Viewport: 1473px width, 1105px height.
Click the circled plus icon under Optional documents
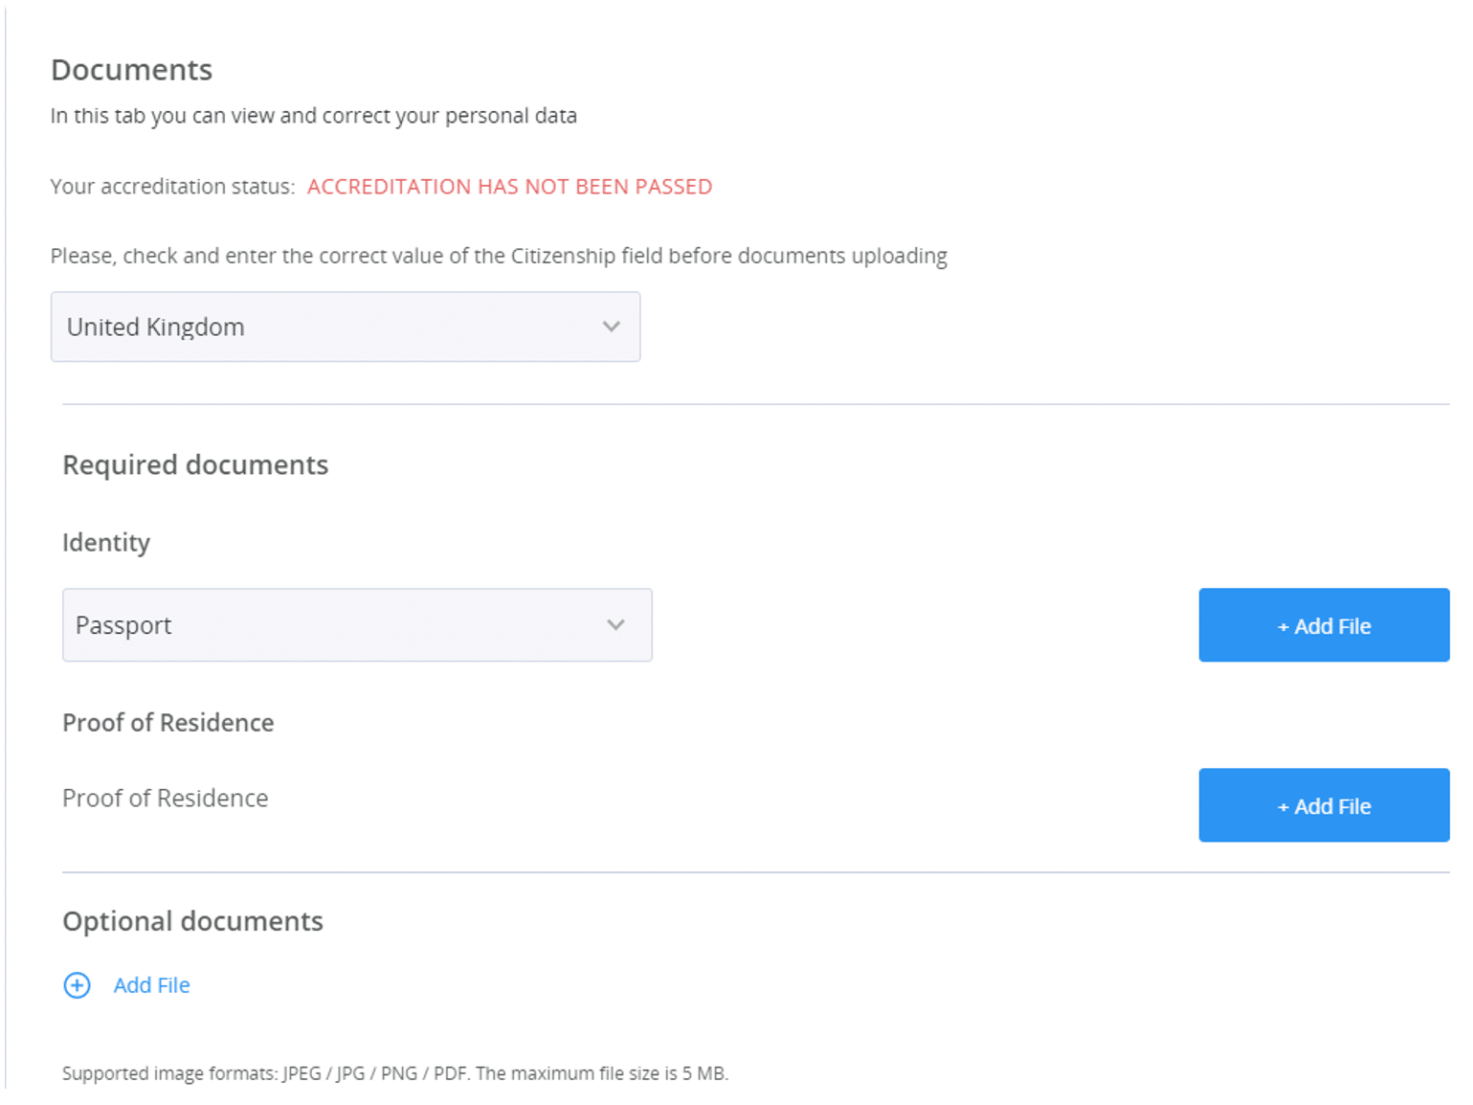pos(78,985)
